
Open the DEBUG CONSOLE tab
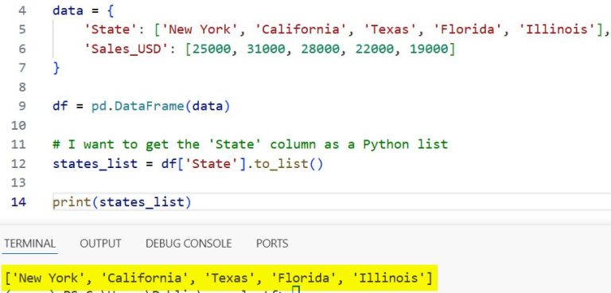click(189, 244)
